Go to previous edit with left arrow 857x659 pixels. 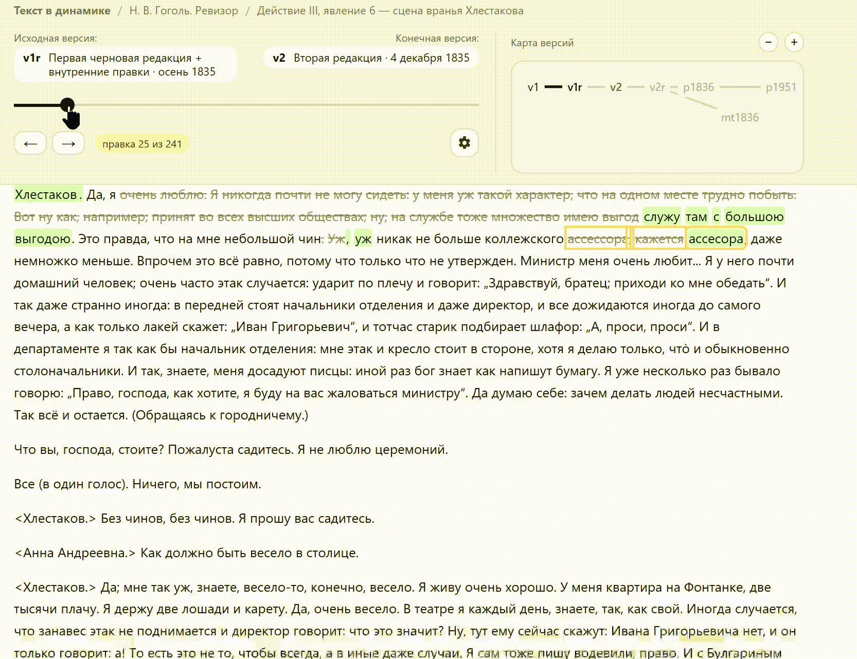pyautogui.click(x=30, y=143)
